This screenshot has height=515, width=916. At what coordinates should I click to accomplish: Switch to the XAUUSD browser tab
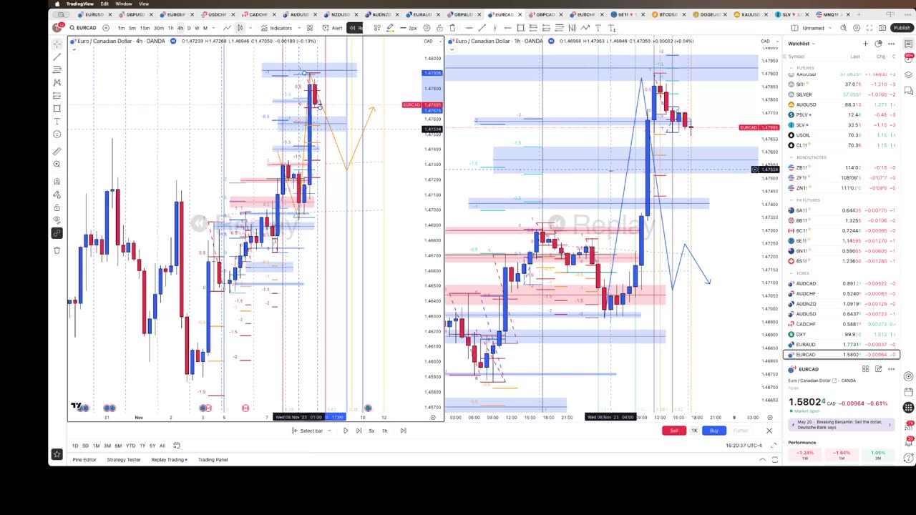click(x=751, y=14)
